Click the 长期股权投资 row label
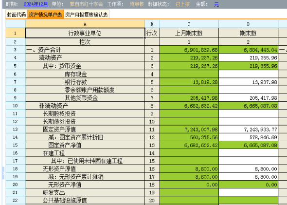This screenshot has width=287, height=205. [59, 113]
